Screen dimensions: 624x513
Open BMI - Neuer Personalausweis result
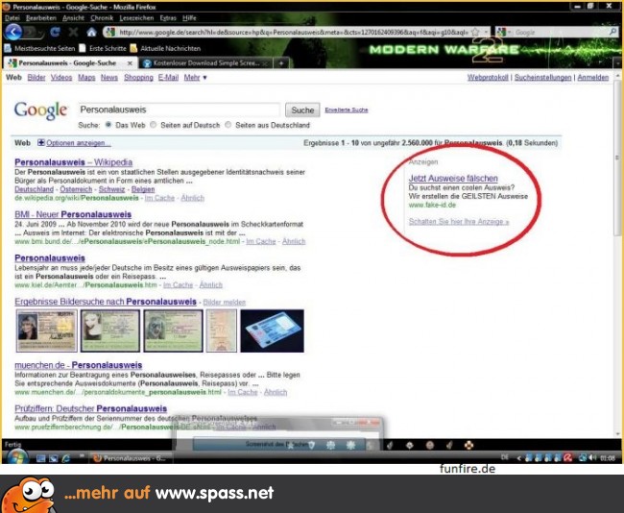tap(73, 214)
